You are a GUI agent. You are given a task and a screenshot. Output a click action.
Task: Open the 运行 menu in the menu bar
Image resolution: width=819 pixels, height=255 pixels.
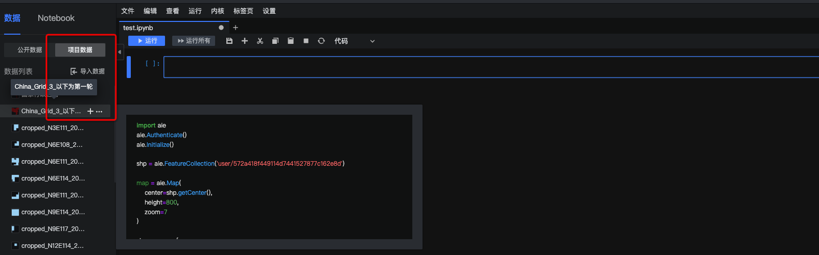pos(195,11)
